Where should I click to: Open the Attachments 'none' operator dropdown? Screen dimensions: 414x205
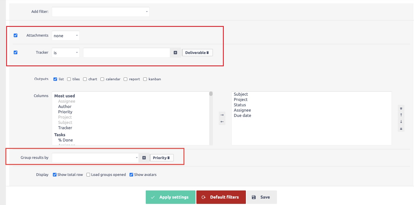66,36
